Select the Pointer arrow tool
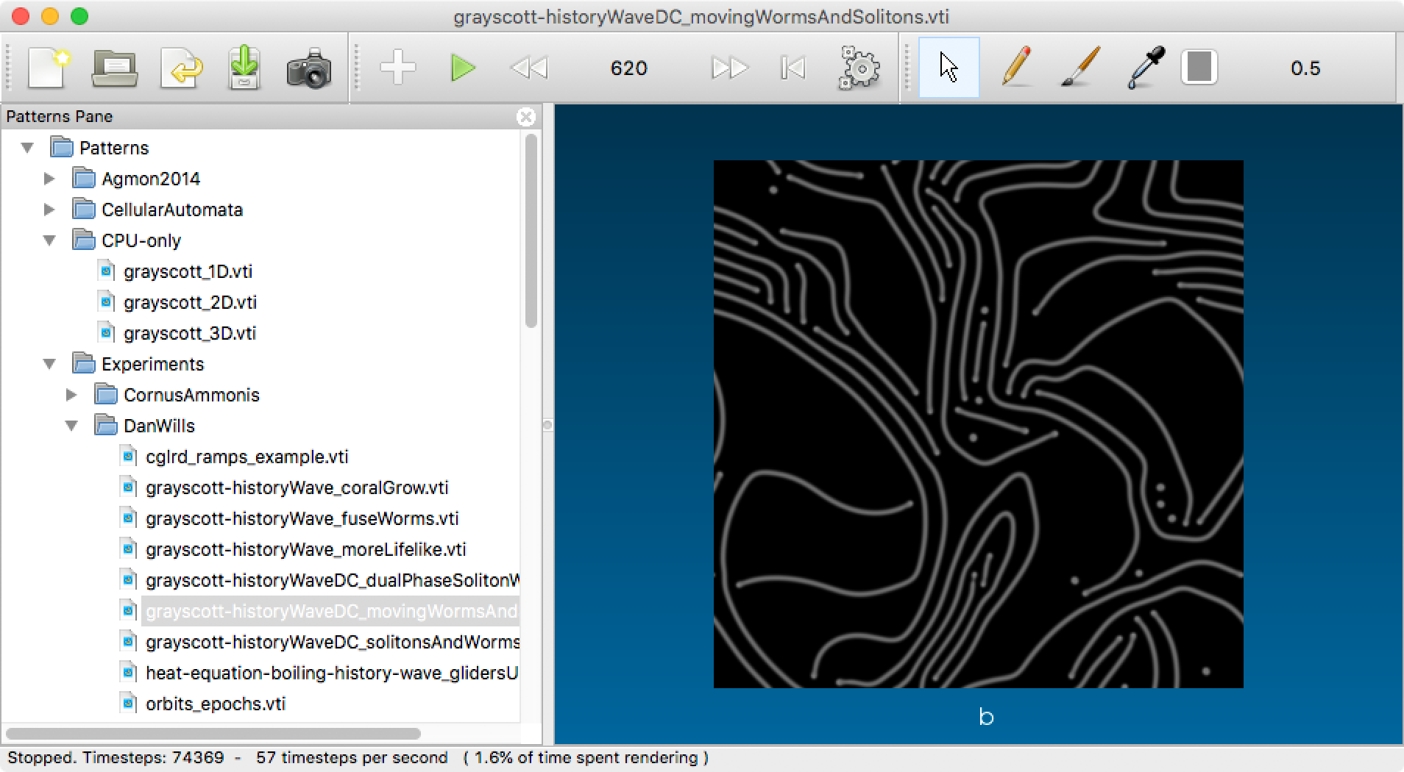 pyautogui.click(x=949, y=68)
